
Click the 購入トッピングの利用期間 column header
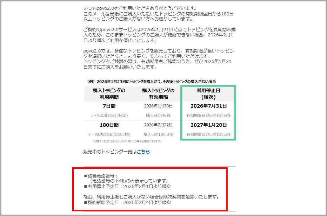coord(109,93)
